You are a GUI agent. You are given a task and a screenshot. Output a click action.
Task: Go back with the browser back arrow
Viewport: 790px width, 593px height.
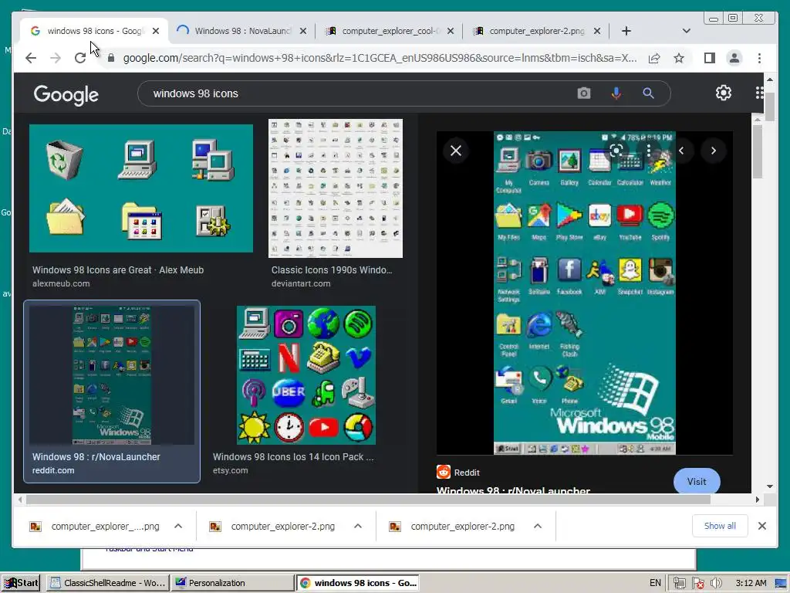point(31,58)
